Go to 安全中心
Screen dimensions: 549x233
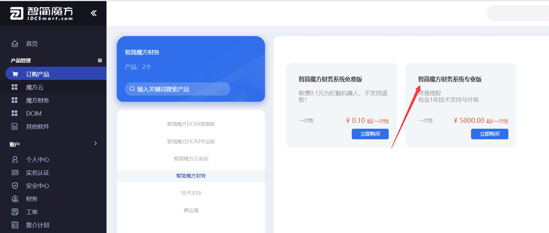point(38,186)
